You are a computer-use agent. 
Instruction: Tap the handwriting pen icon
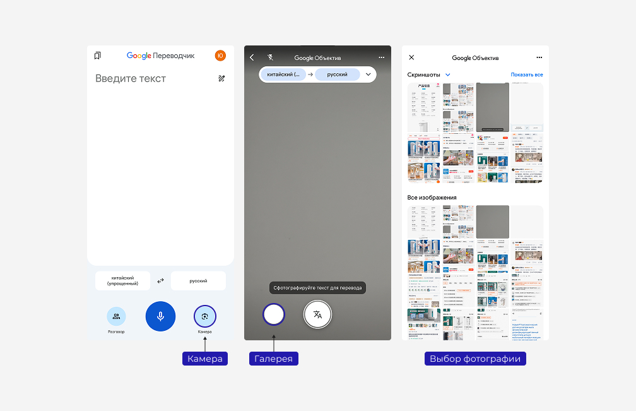coord(221,78)
